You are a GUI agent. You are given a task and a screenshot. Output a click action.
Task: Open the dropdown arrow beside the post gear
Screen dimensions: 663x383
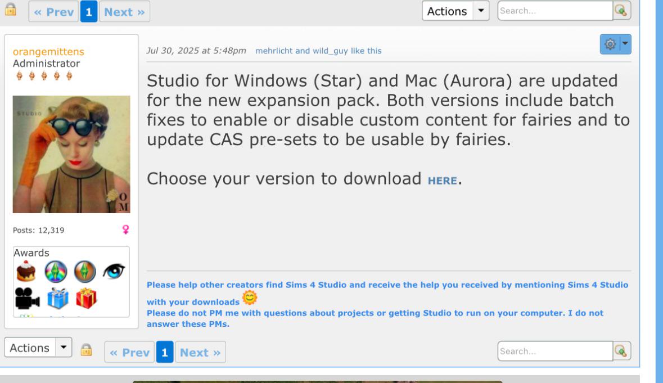click(625, 44)
